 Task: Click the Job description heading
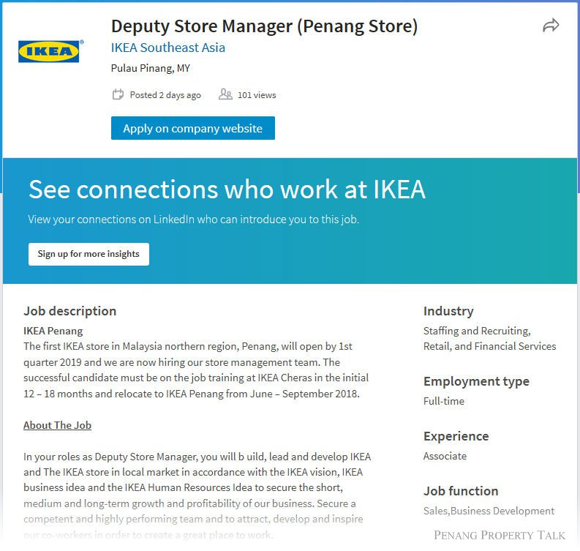click(70, 311)
